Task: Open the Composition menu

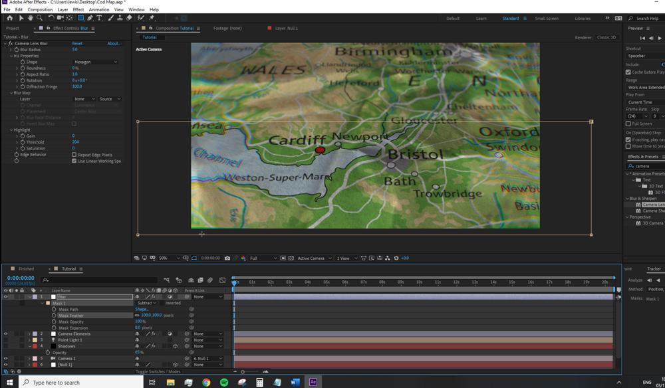Action: tap(40, 9)
